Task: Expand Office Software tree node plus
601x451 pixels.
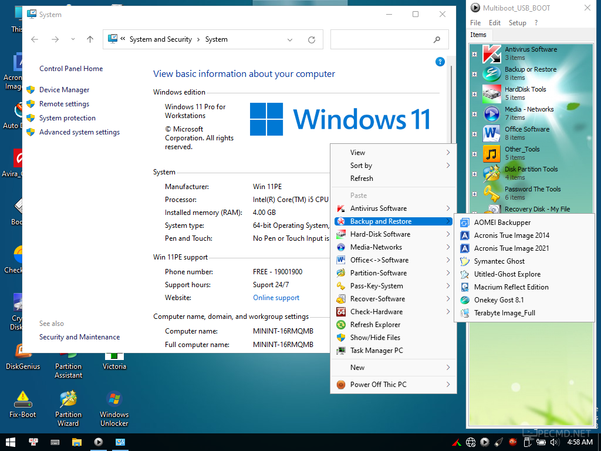Action: (474, 134)
